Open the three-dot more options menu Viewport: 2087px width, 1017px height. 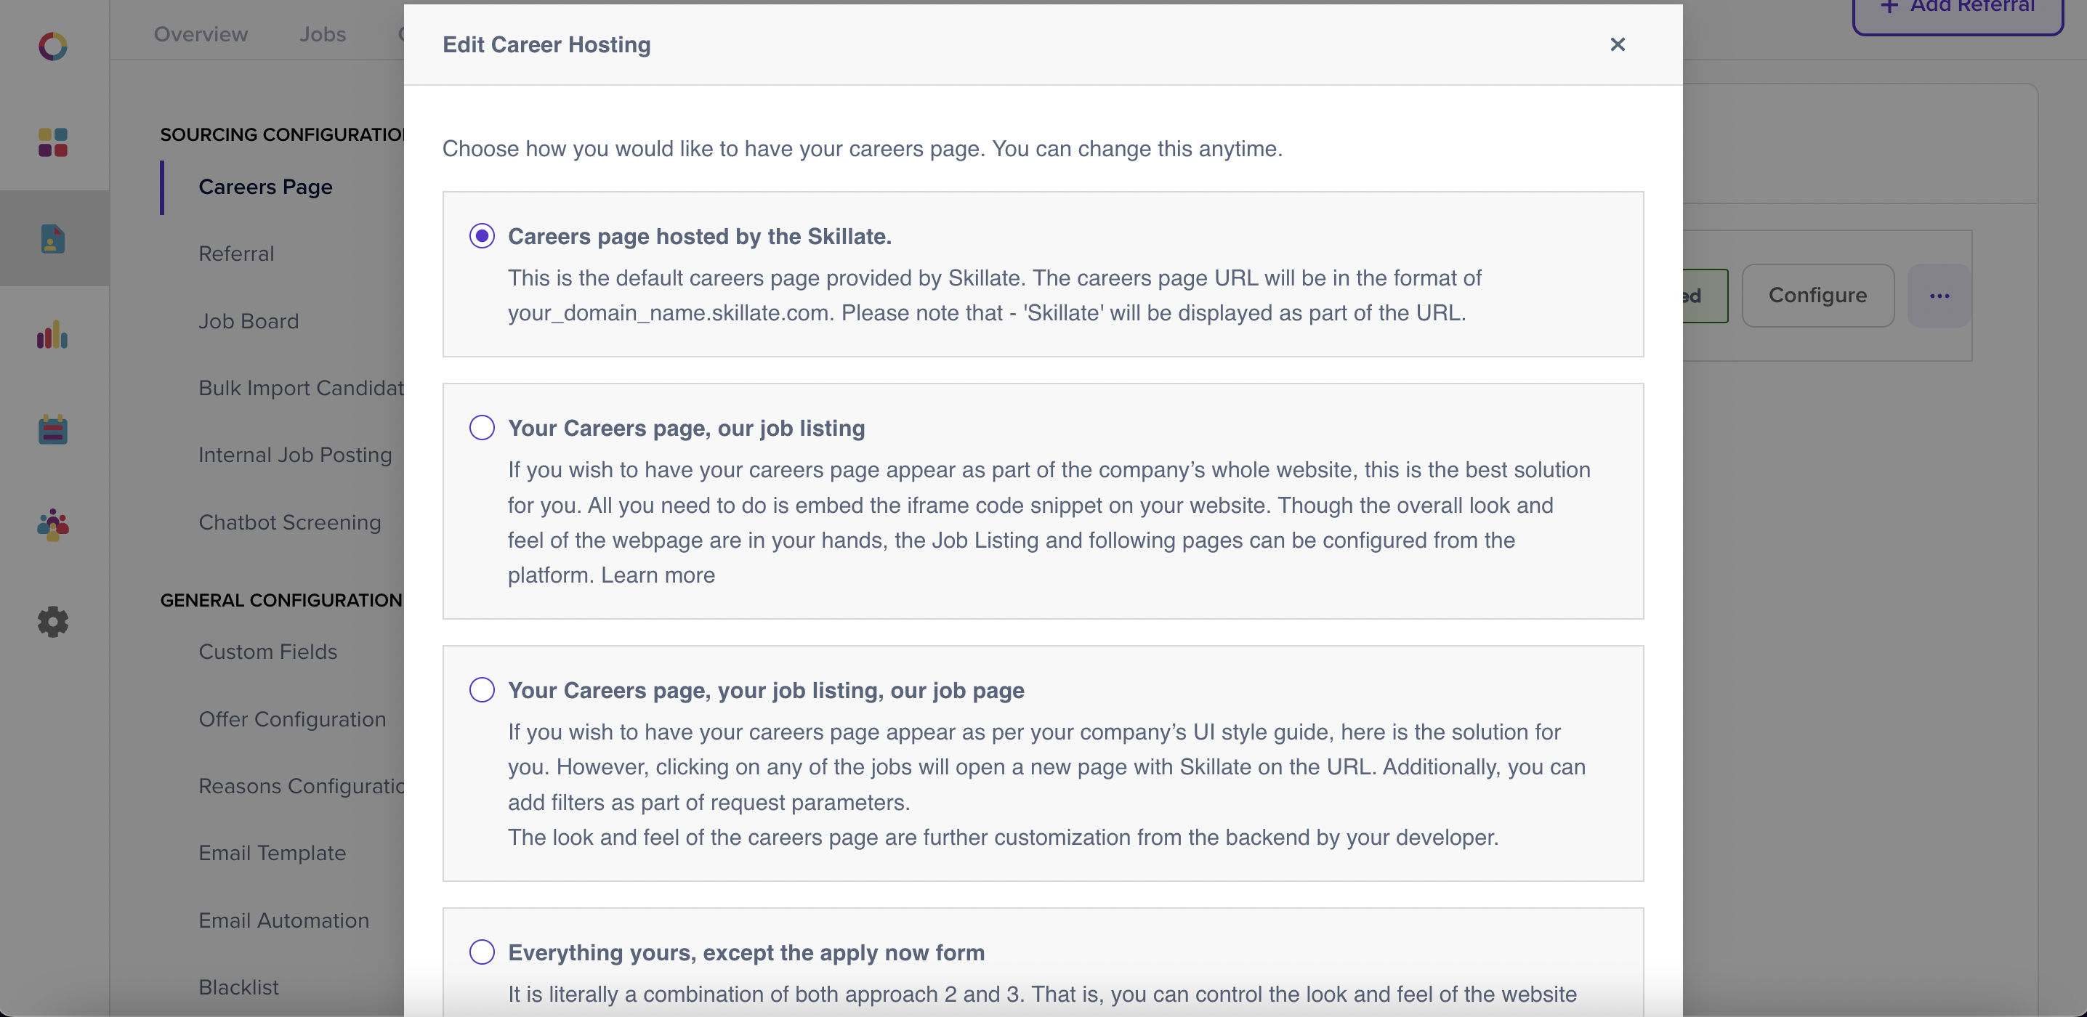[1939, 296]
